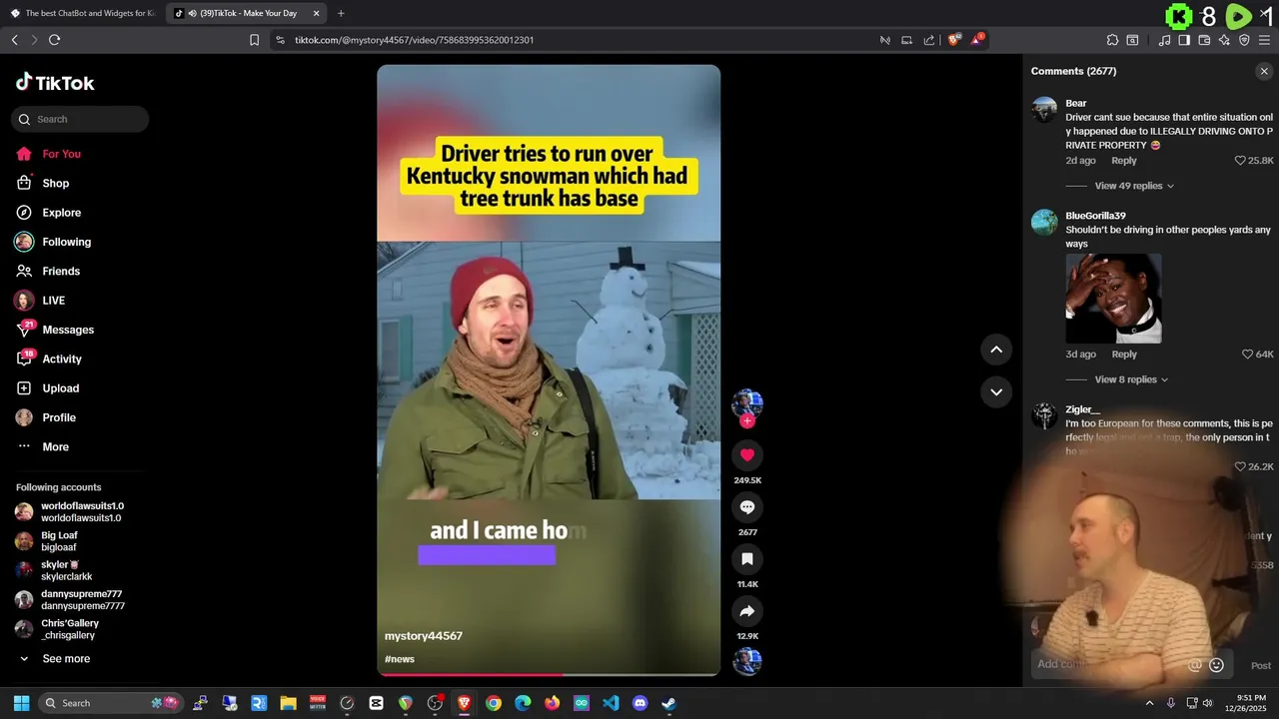
Task: Toggle the browser sidebar panel
Action: [1184, 40]
